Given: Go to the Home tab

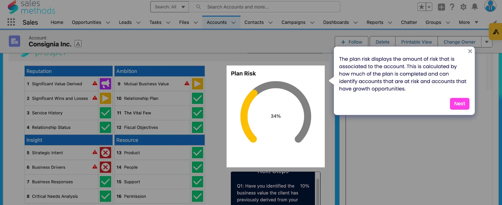Looking at the screenshot, I should pyautogui.click(x=57, y=22).
